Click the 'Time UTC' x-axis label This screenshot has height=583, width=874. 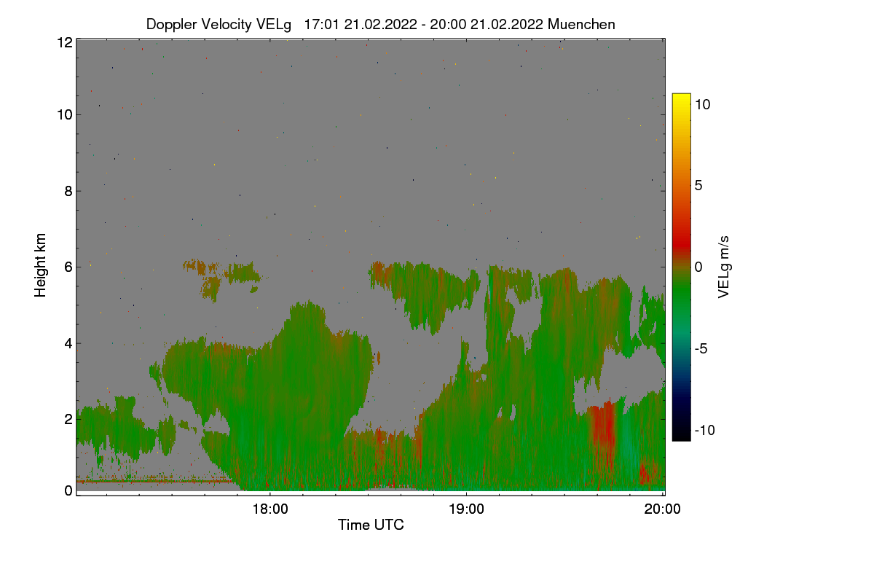point(371,525)
